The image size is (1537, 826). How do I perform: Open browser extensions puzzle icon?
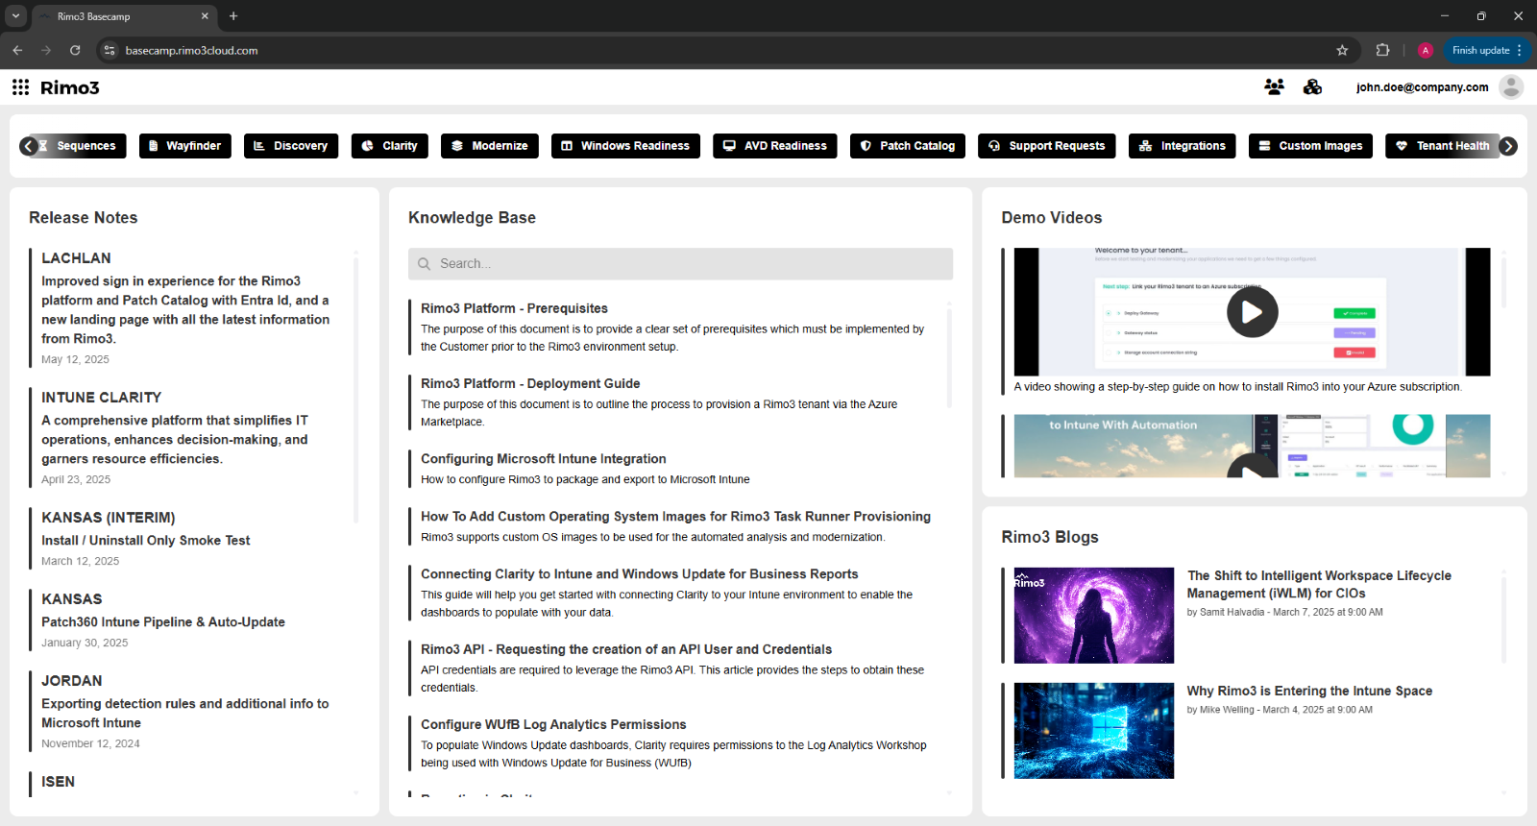click(x=1382, y=51)
